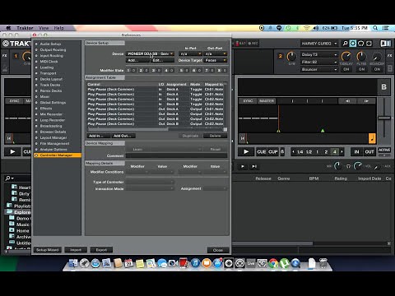Click the Comment input field
This screenshot has height=296, width=395.
coord(176,155)
